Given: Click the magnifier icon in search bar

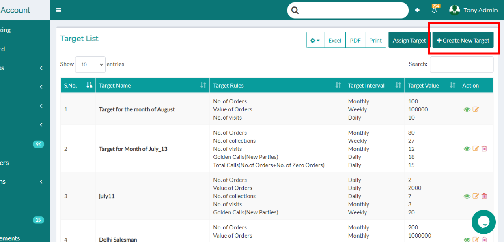Looking at the screenshot, I should [295, 11].
